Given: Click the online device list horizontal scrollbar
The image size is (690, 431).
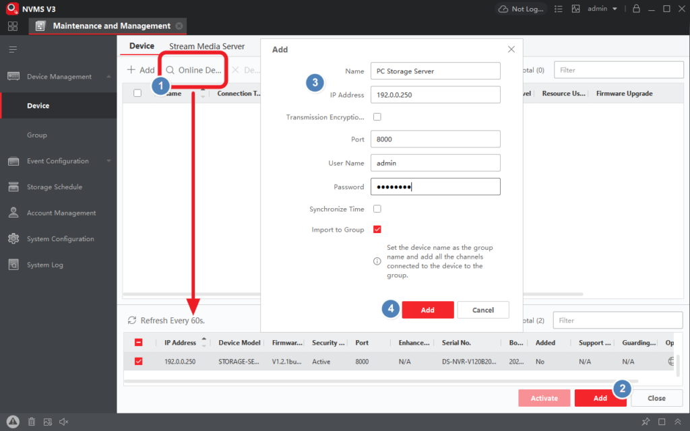Looking at the screenshot, I should (381, 381).
